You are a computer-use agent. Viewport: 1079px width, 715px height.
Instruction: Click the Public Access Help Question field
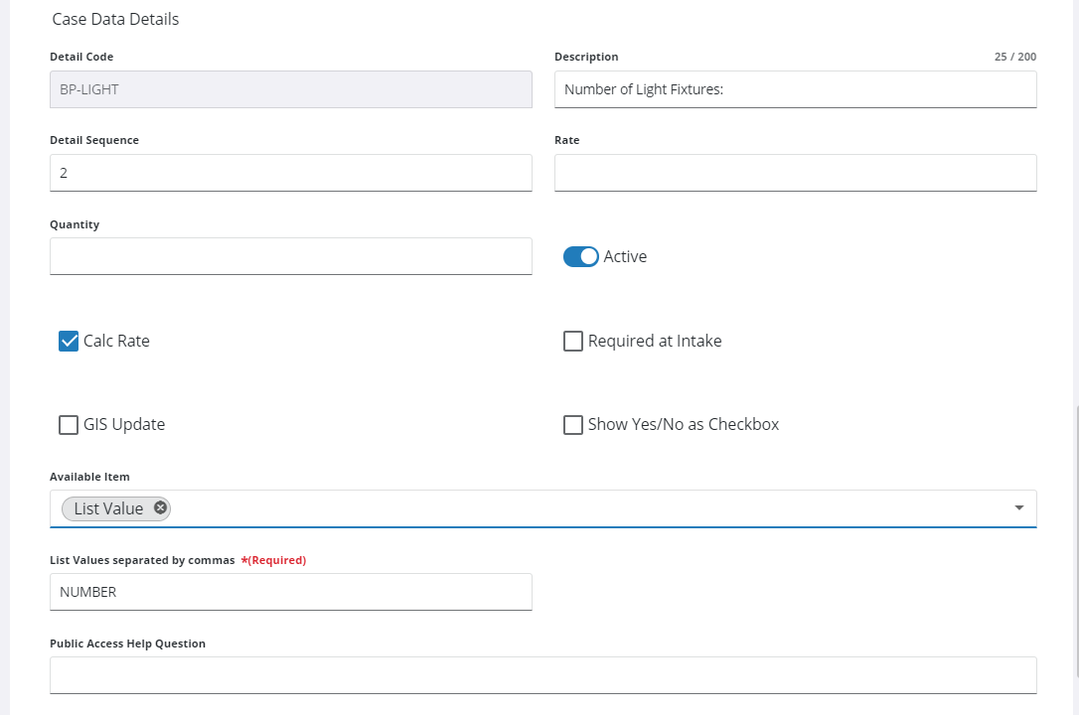click(542, 675)
